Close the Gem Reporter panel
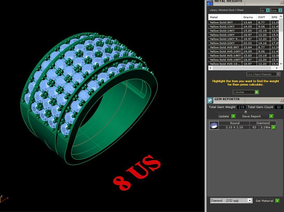 click(x=282, y=100)
